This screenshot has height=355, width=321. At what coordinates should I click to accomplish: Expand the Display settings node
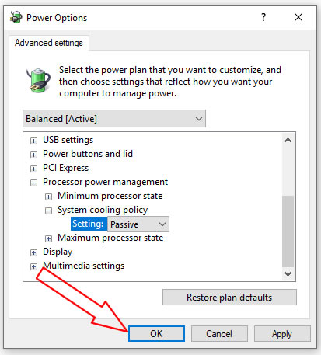click(33, 252)
